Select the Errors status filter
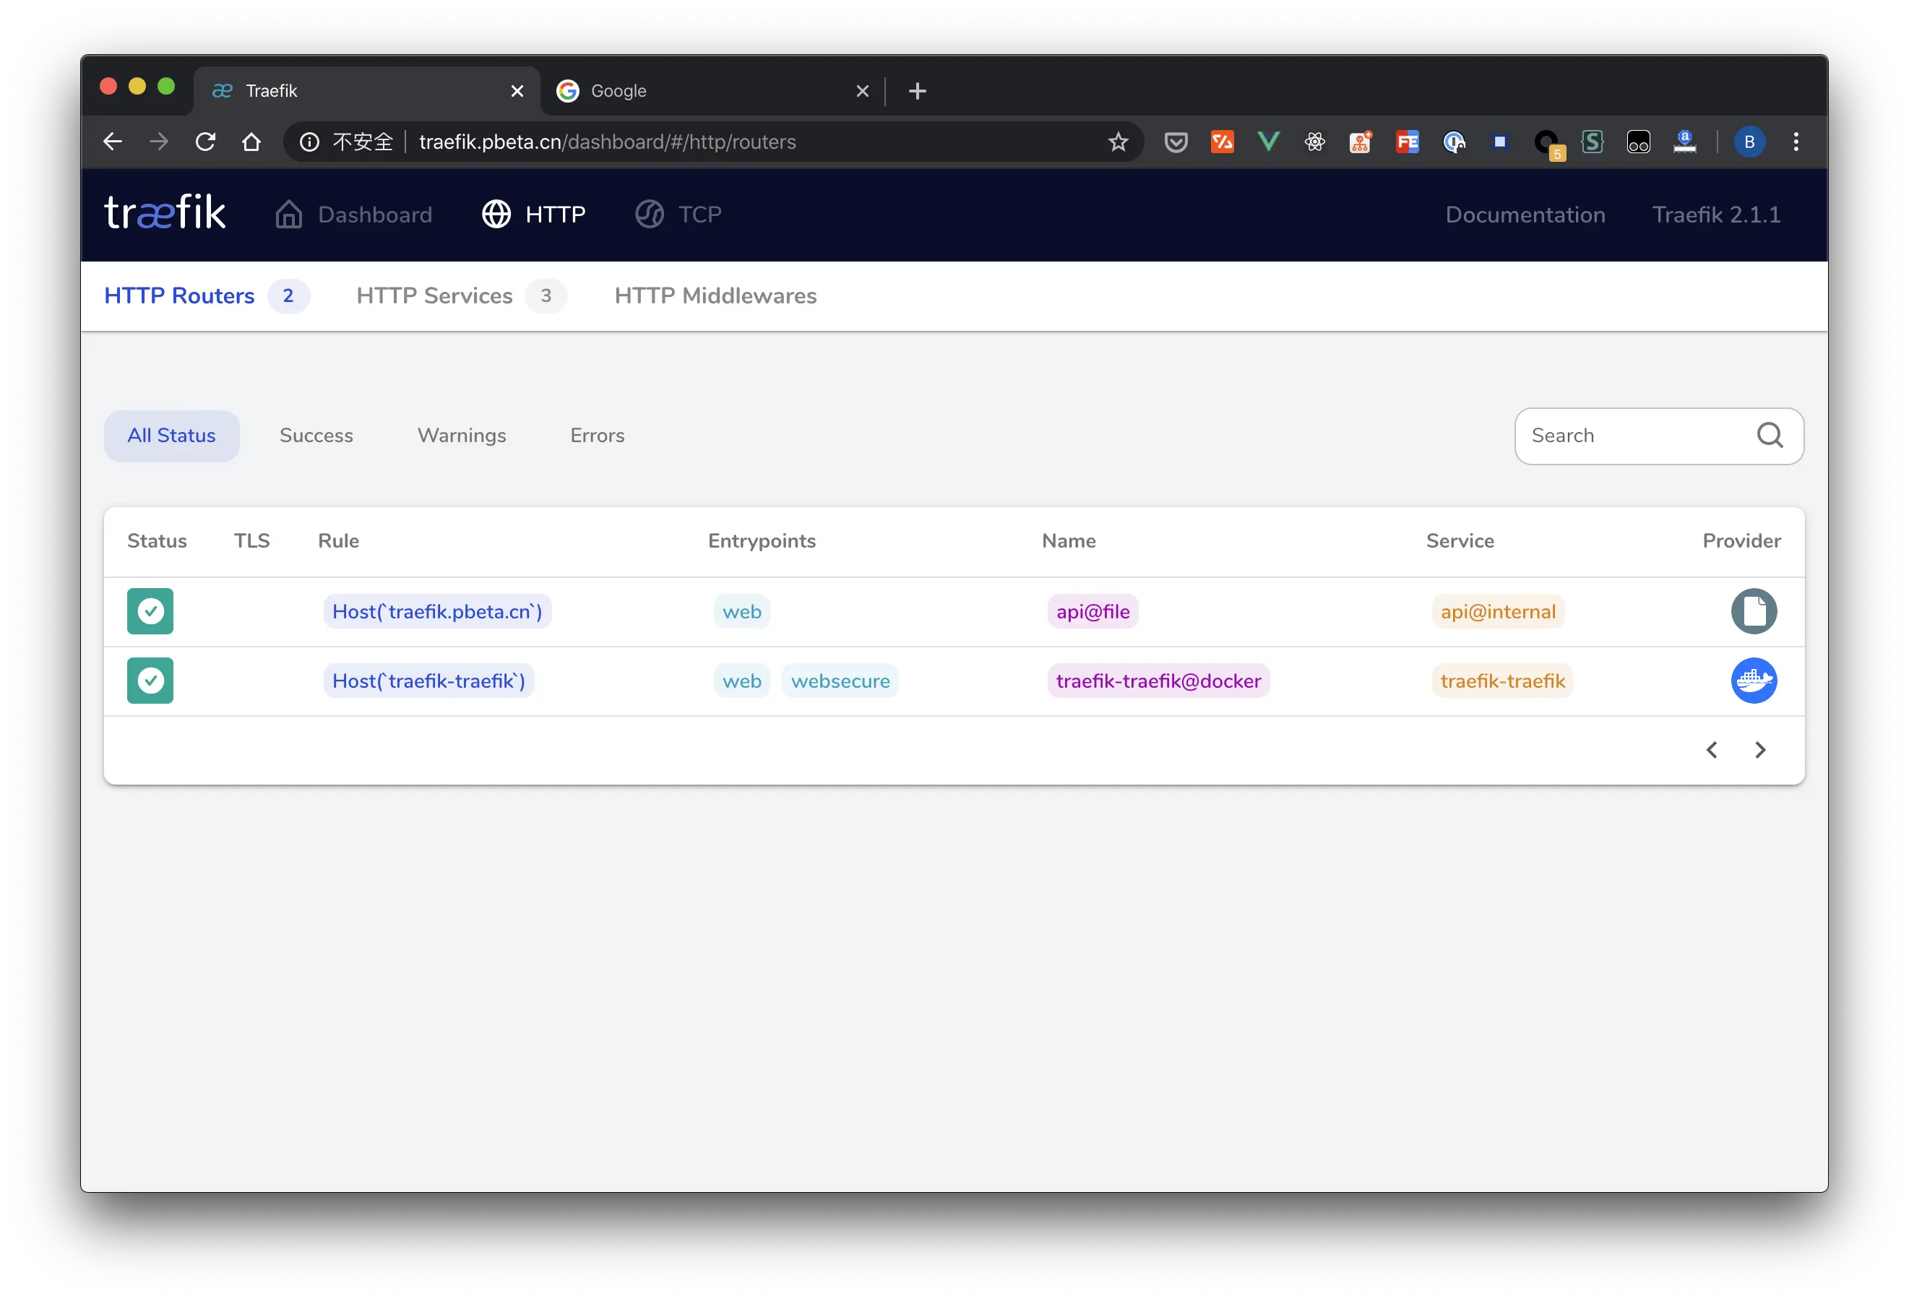1909x1299 pixels. point(596,435)
